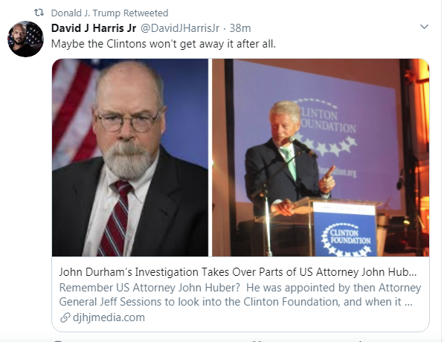Open David J Harris Jr's profile avatar
444x342 pixels.
[25, 39]
